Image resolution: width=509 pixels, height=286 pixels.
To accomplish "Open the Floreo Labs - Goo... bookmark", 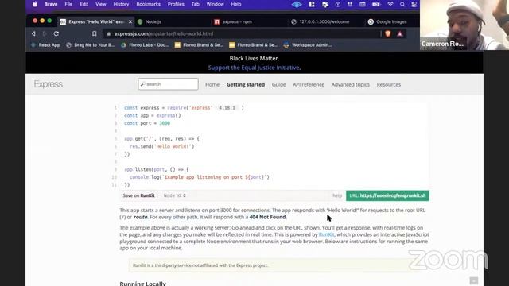I will point(145,45).
